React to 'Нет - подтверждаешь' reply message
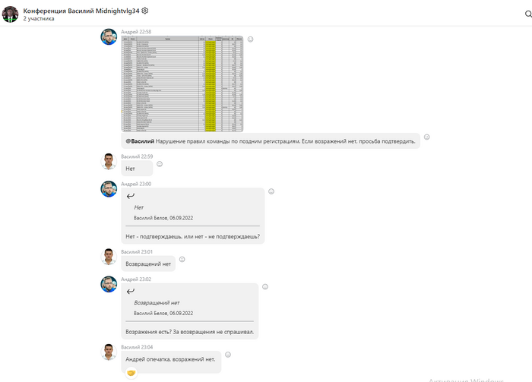Image resolution: width=532 pixels, height=382 pixels. [x=271, y=191]
